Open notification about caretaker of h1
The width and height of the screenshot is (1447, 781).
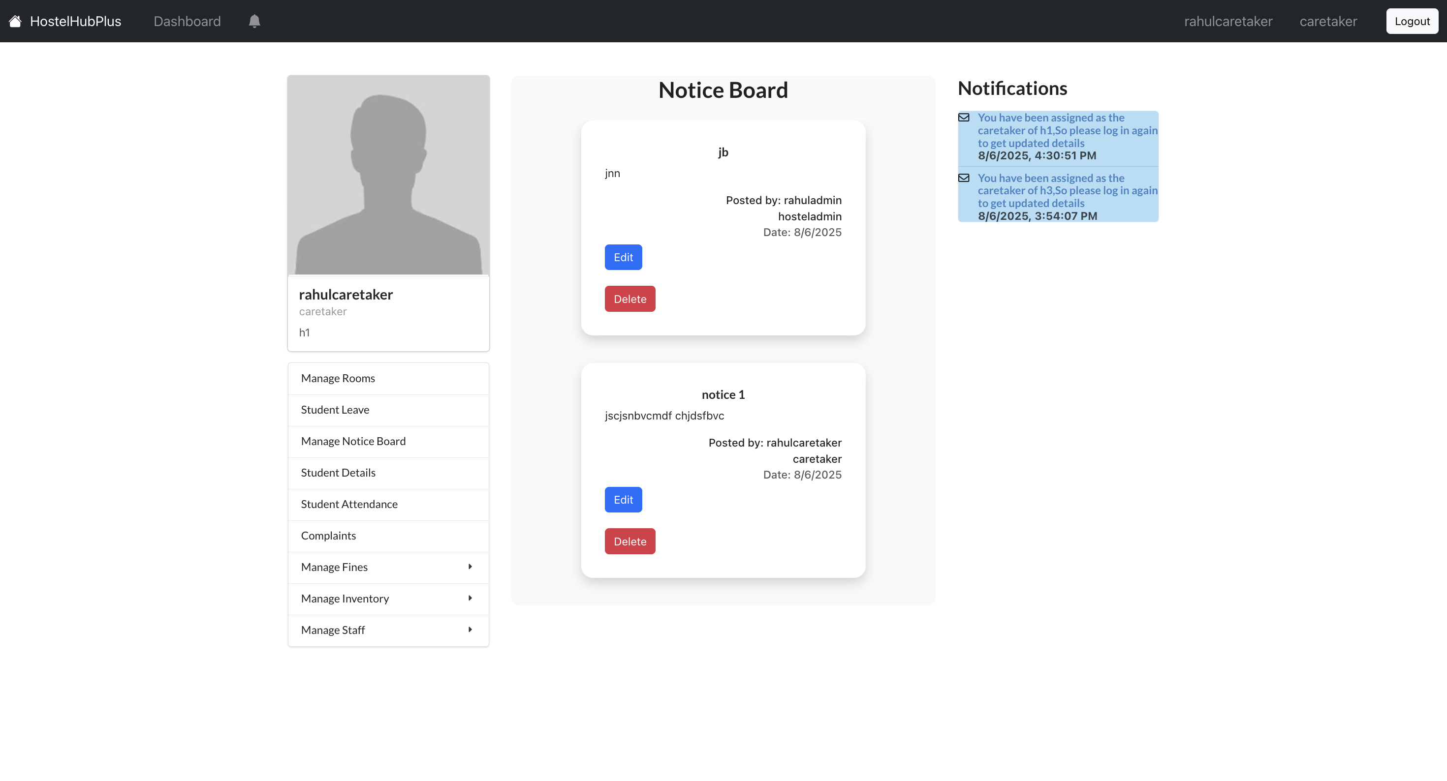point(1067,130)
